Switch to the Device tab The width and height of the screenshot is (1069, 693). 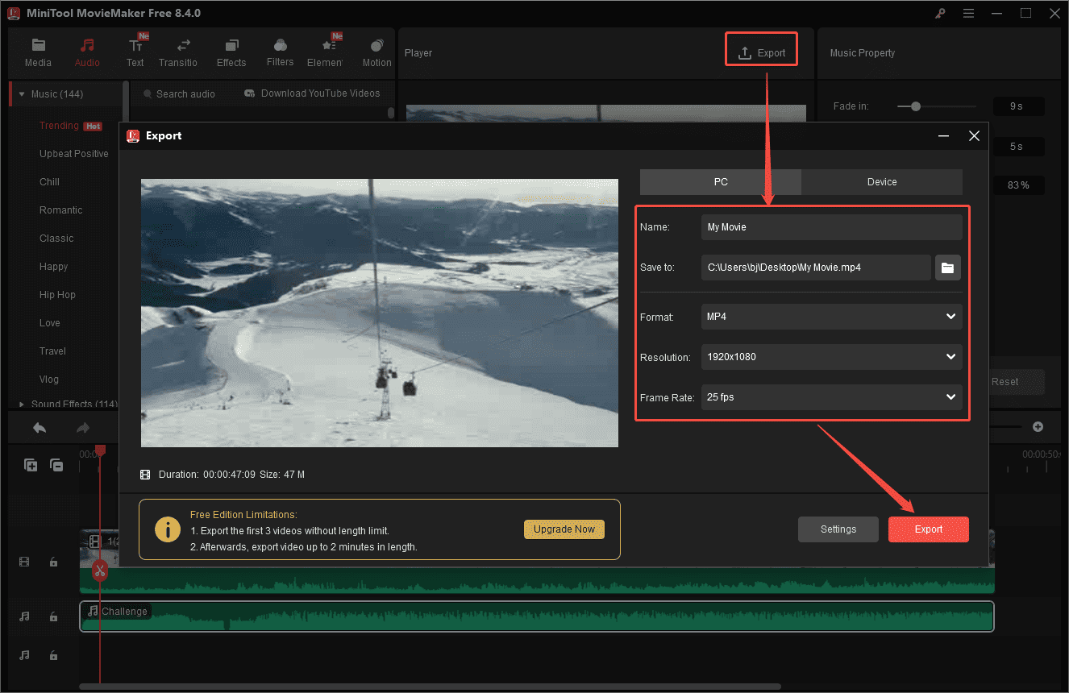[882, 181]
